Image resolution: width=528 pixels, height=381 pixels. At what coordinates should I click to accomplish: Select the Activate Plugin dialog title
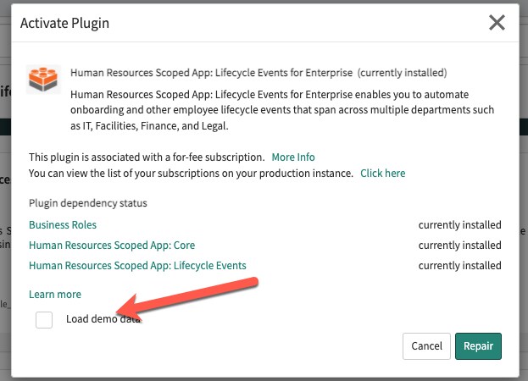tap(64, 23)
